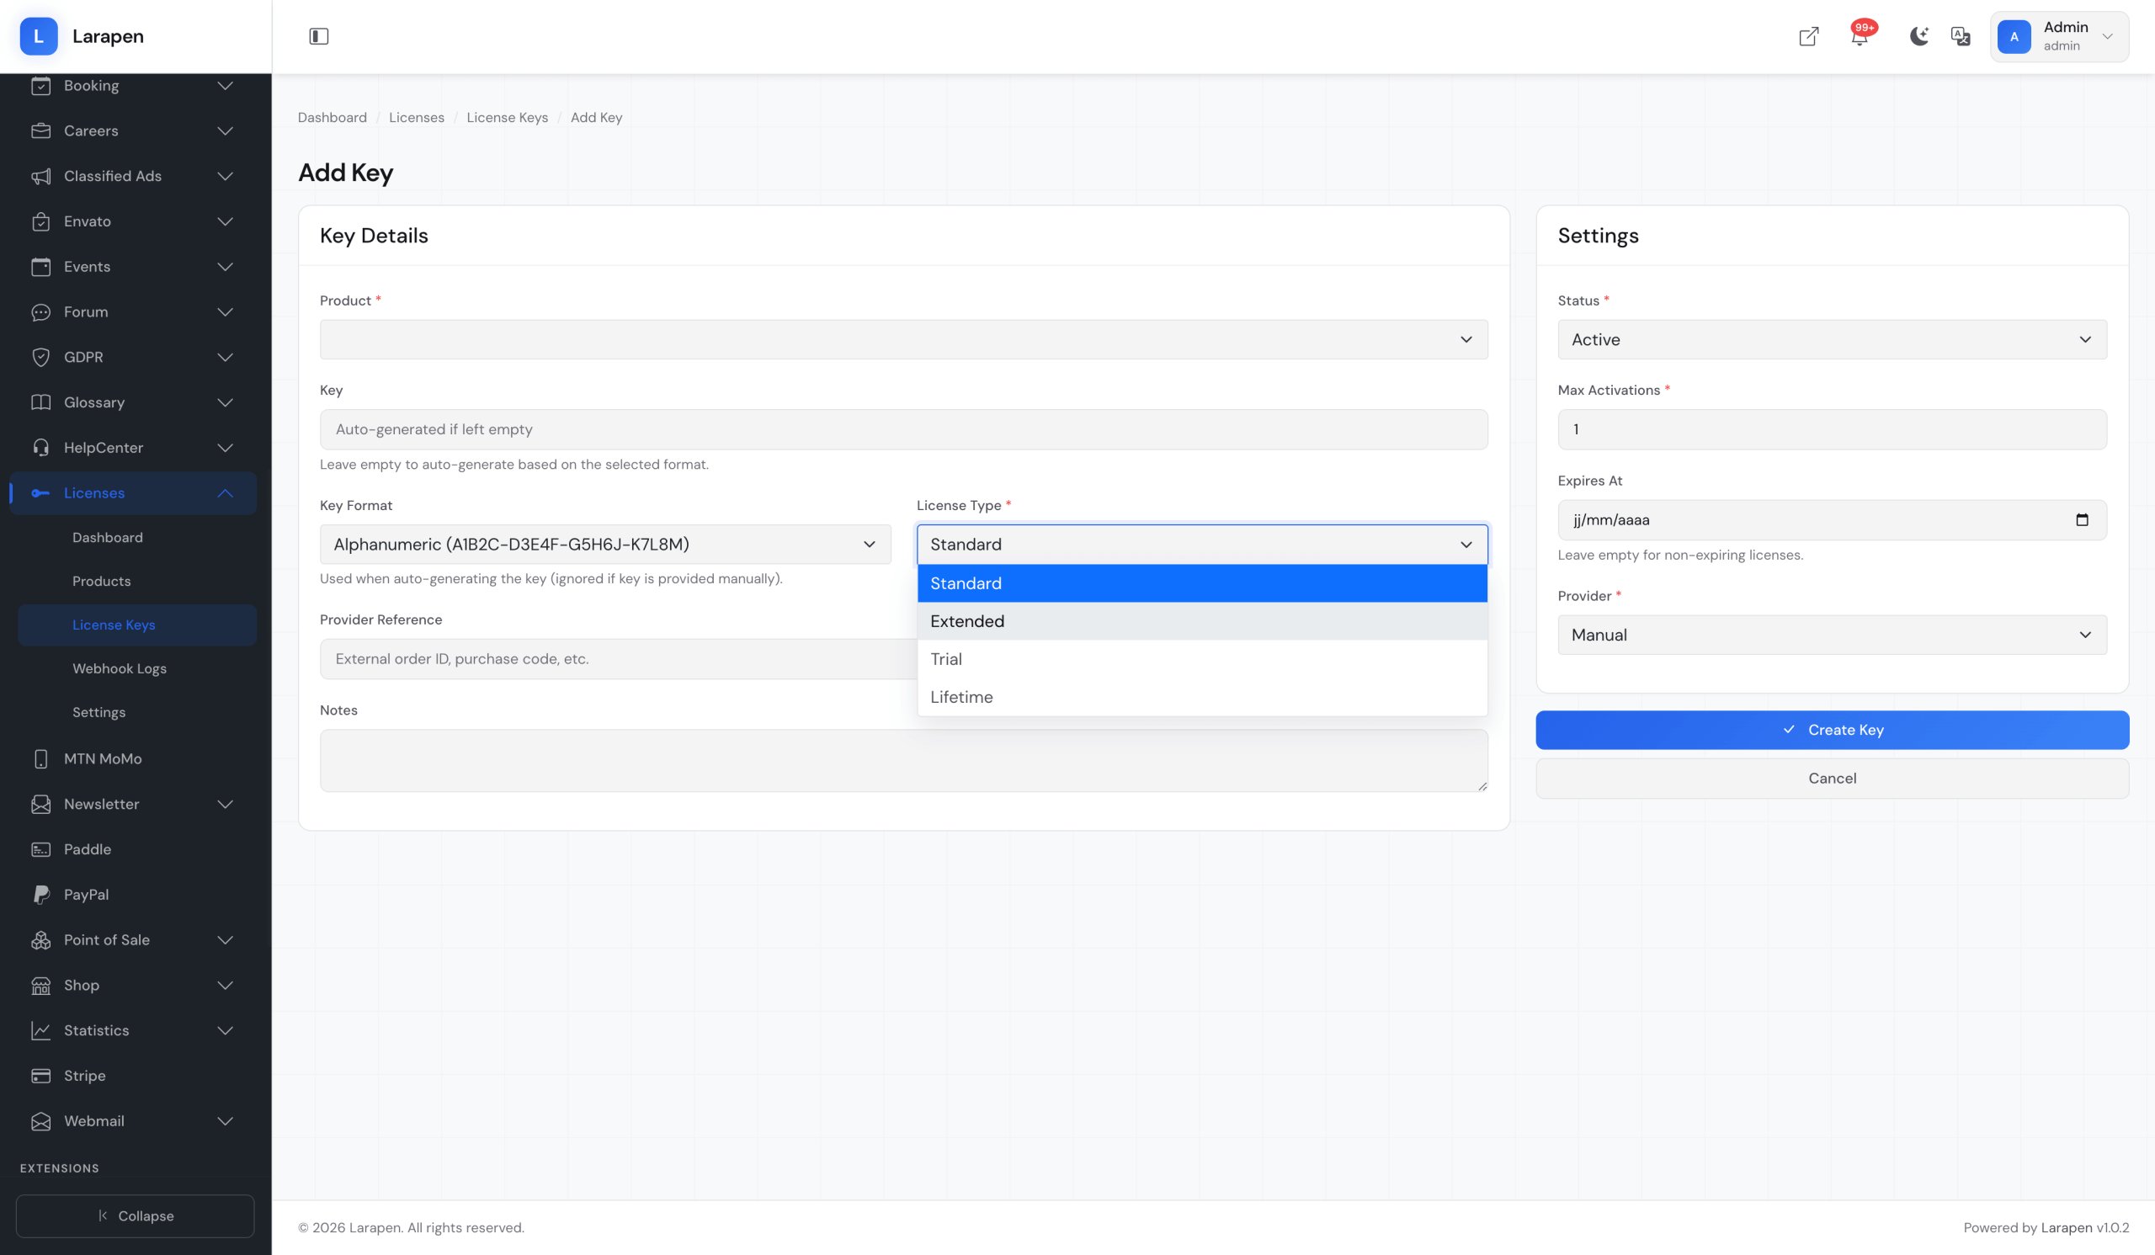
Task: Toggle the sidebar panel icon in header
Action: [318, 36]
